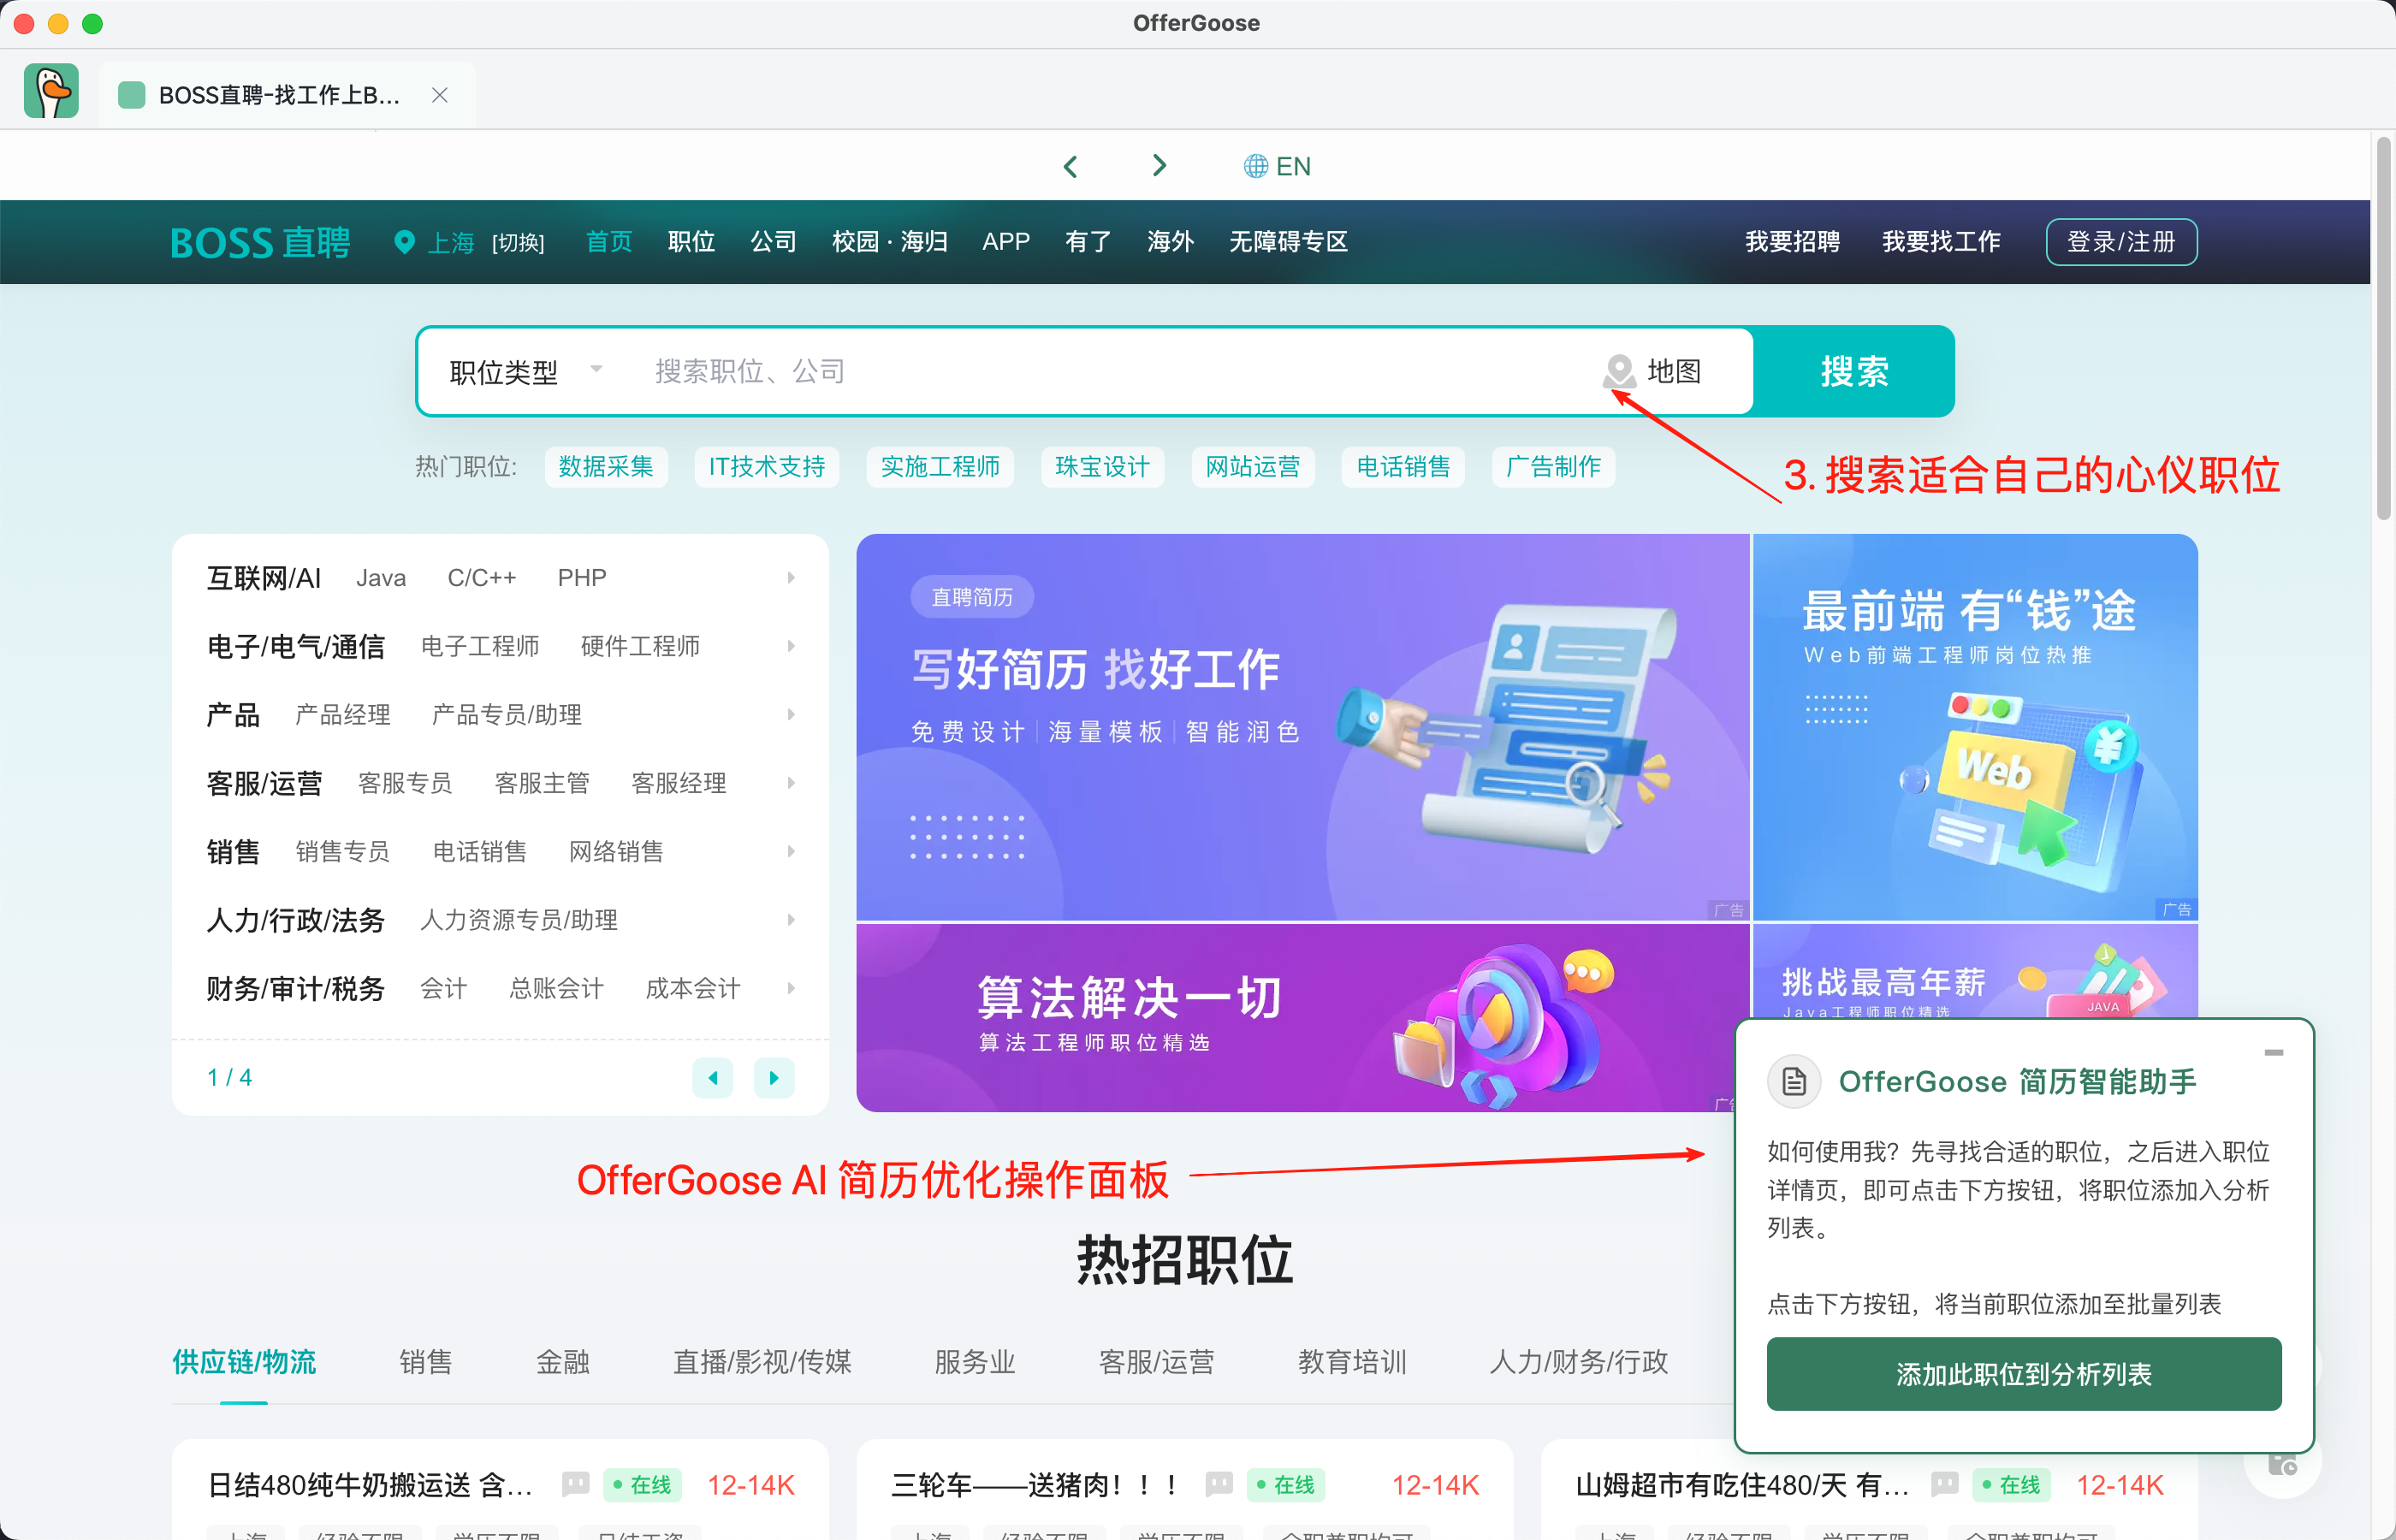Go back with the left chevron arrow

[1070, 166]
